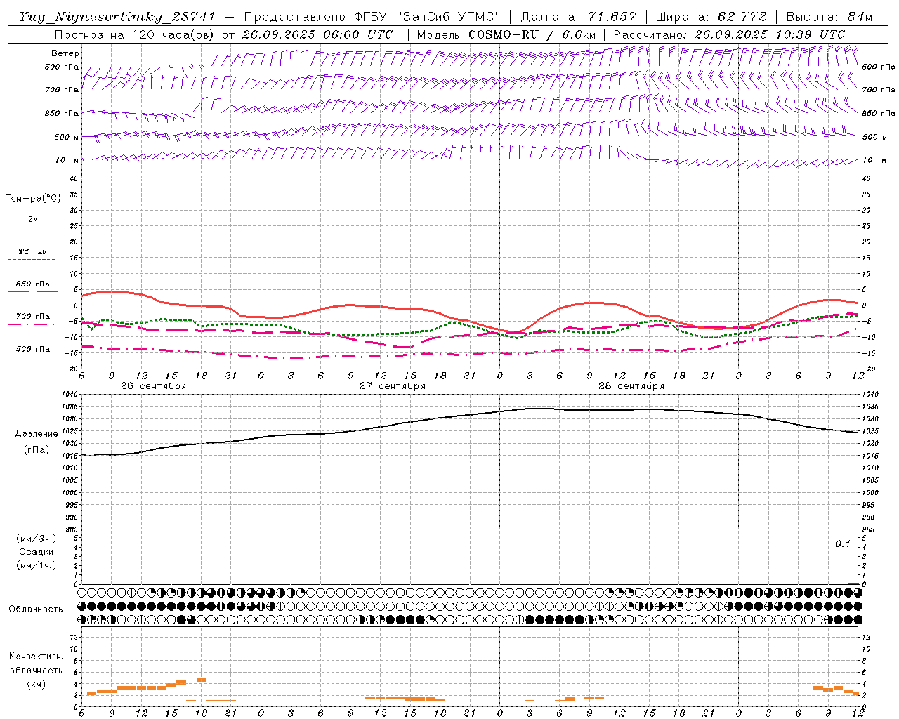Viewport: 899px width, 719px height.
Task: Click the Осадки panel label
Action: 36,552
